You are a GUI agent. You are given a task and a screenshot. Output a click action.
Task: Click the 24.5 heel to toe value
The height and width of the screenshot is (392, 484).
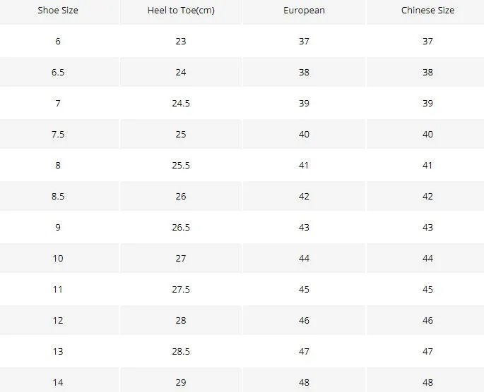click(x=181, y=104)
